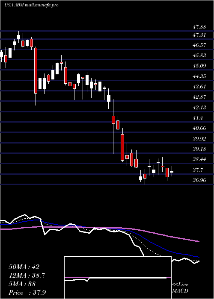Click the 46.57 price axis label
The height and width of the screenshot is (299, 214).
(x=199, y=45)
